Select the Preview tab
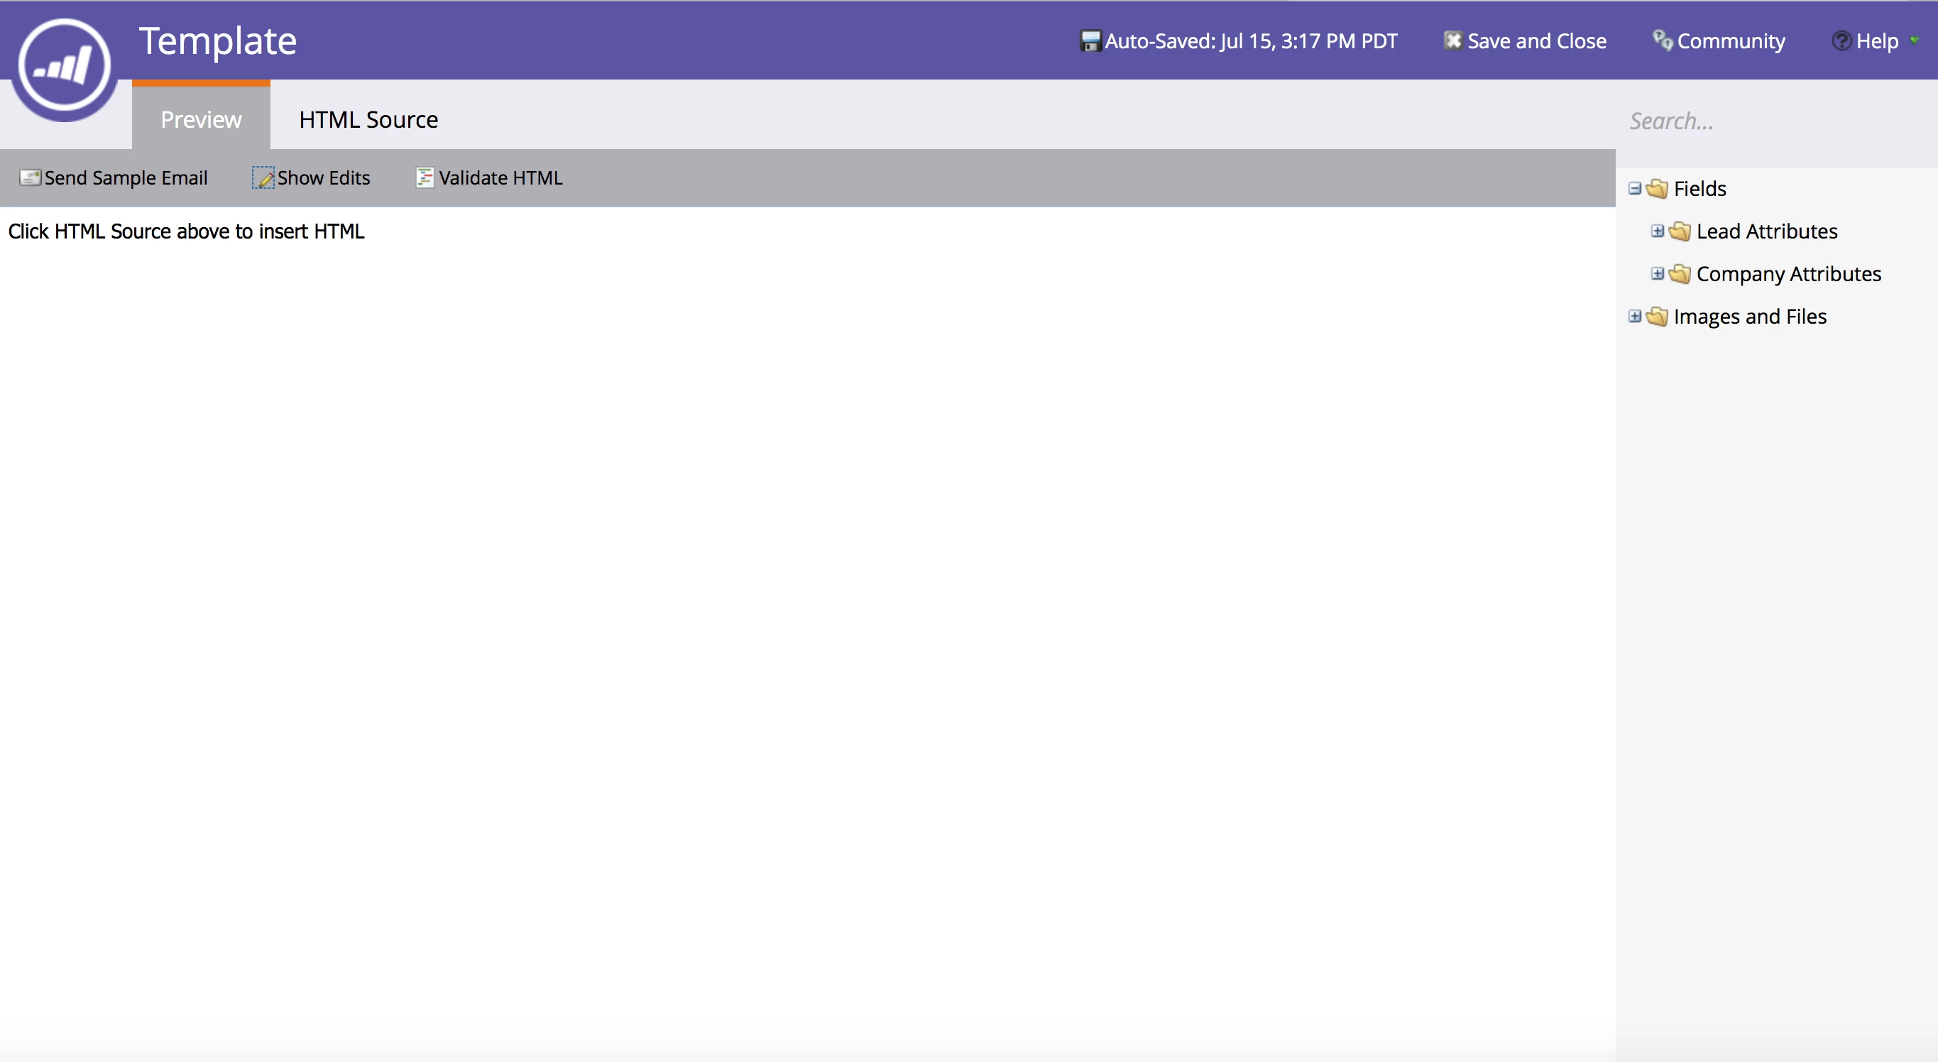The height and width of the screenshot is (1062, 1938). click(x=201, y=119)
